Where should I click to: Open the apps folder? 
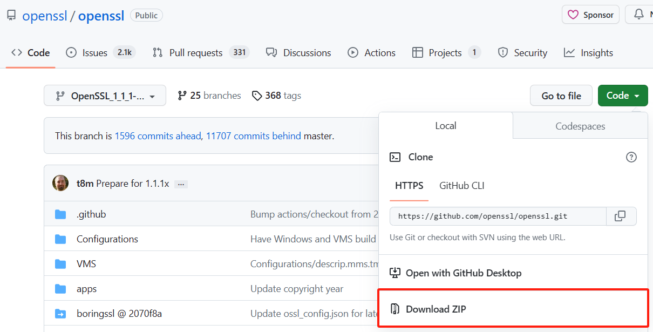click(x=87, y=289)
